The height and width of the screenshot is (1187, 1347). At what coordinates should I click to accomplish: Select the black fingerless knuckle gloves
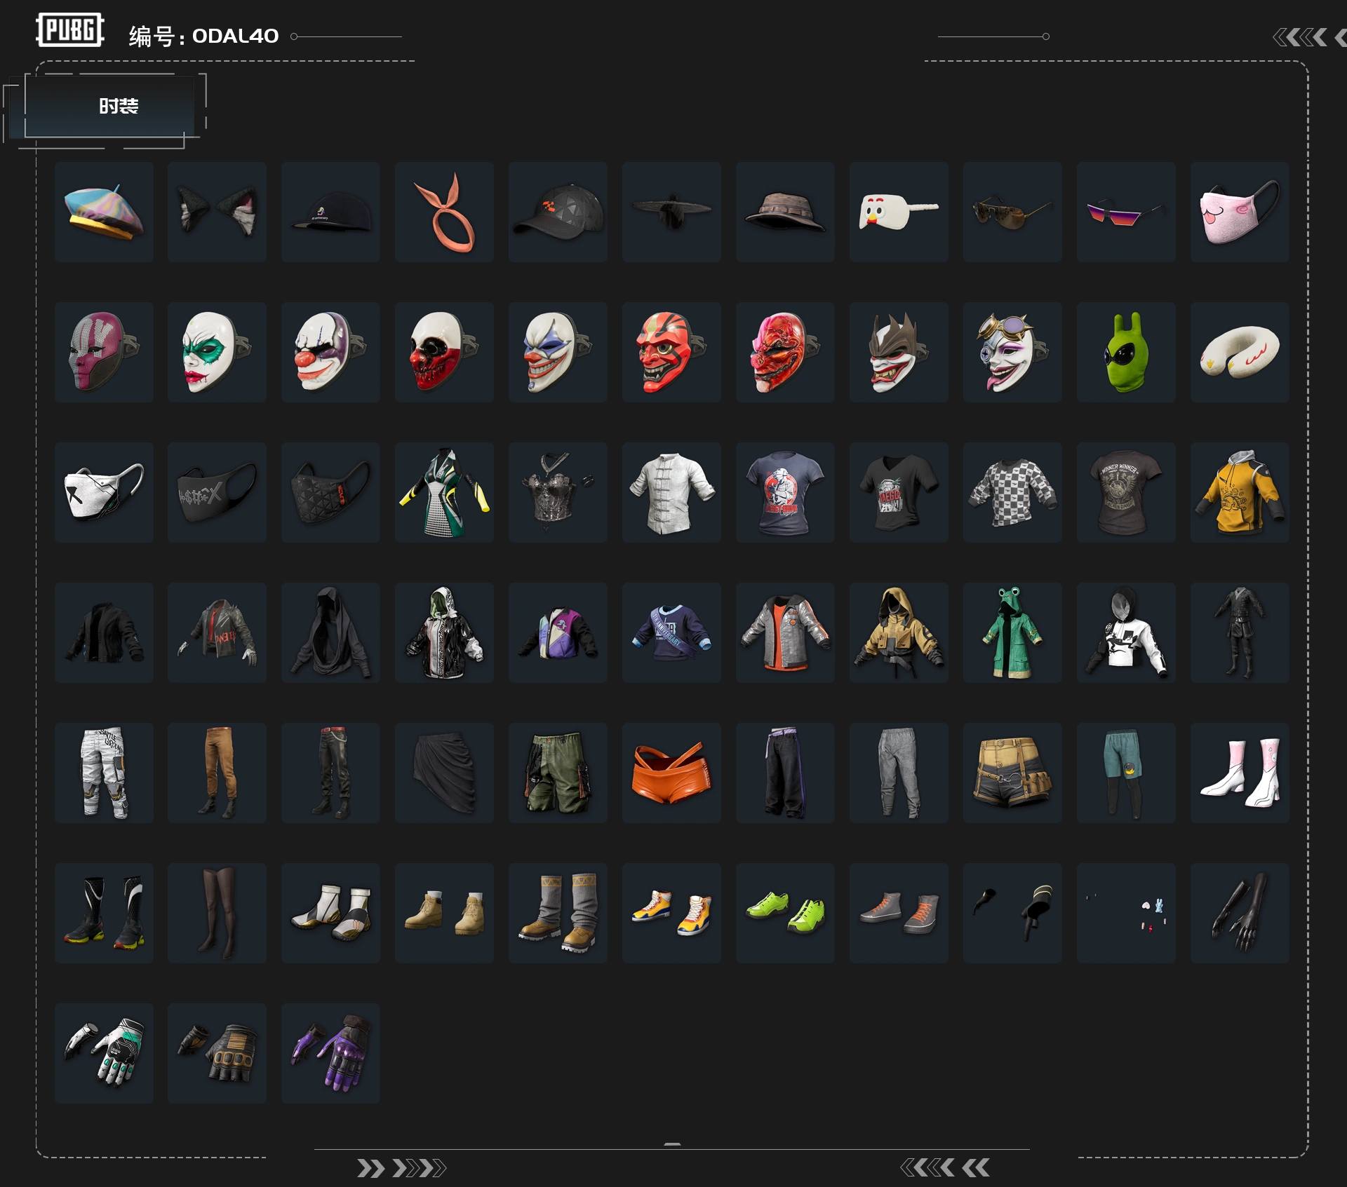click(x=217, y=1053)
